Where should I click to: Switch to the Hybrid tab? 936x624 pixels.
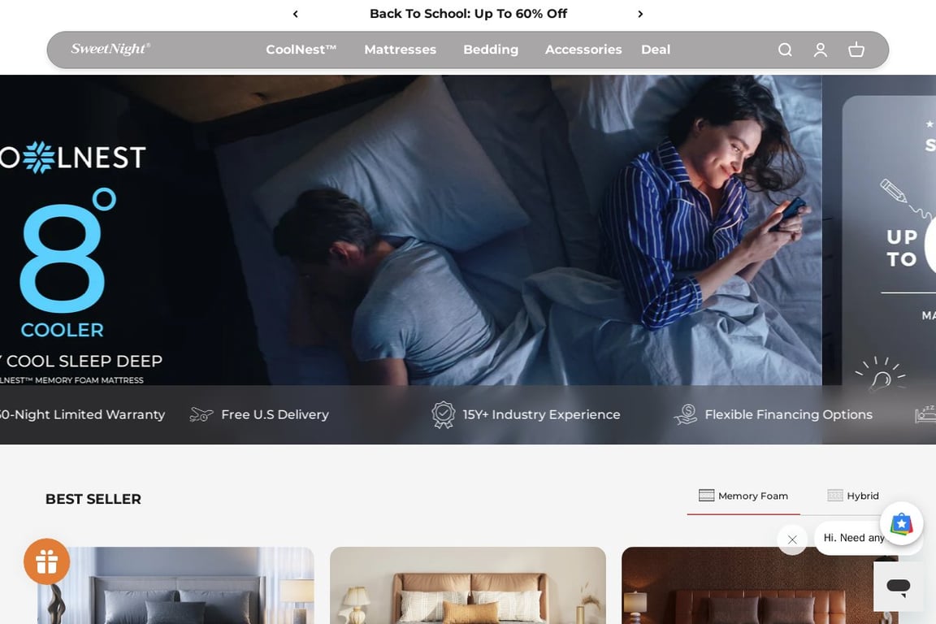[853, 496]
